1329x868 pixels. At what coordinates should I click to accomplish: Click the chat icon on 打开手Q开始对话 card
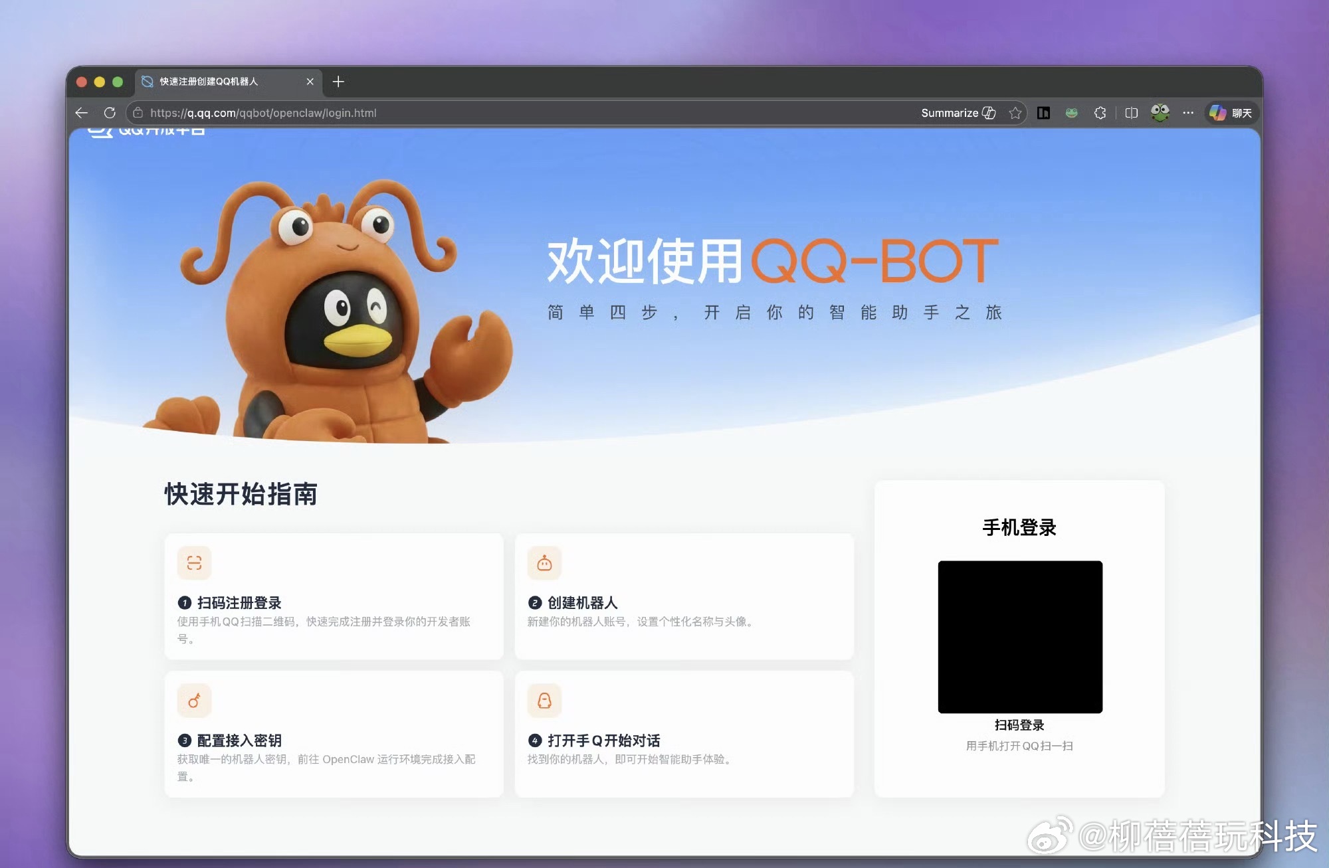pyautogui.click(x=544, y=701)
